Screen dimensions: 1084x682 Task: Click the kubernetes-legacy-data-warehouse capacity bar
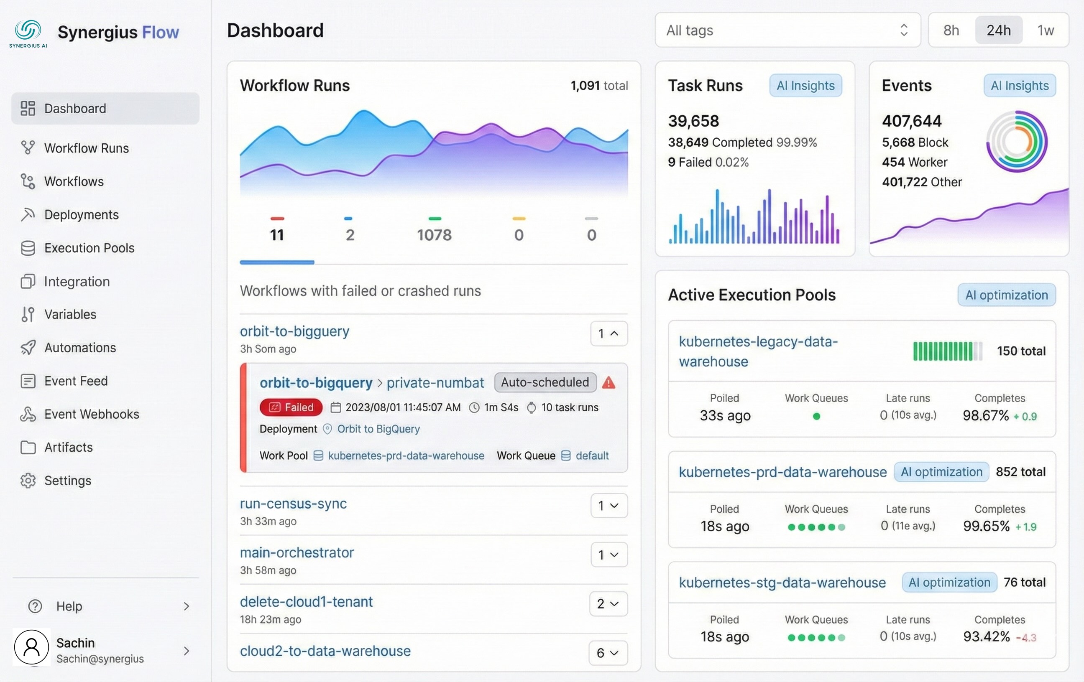pos(947,351)
